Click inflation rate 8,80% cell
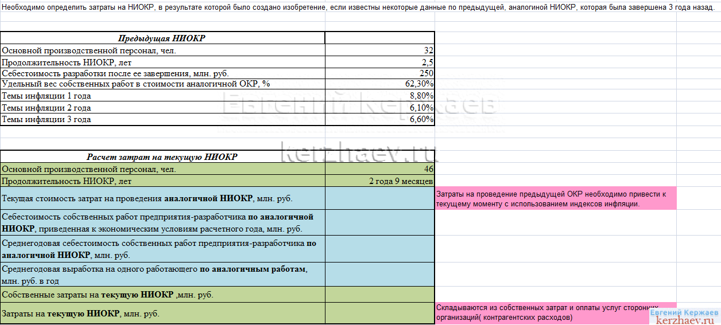The image size is (721, 325). 380,96
